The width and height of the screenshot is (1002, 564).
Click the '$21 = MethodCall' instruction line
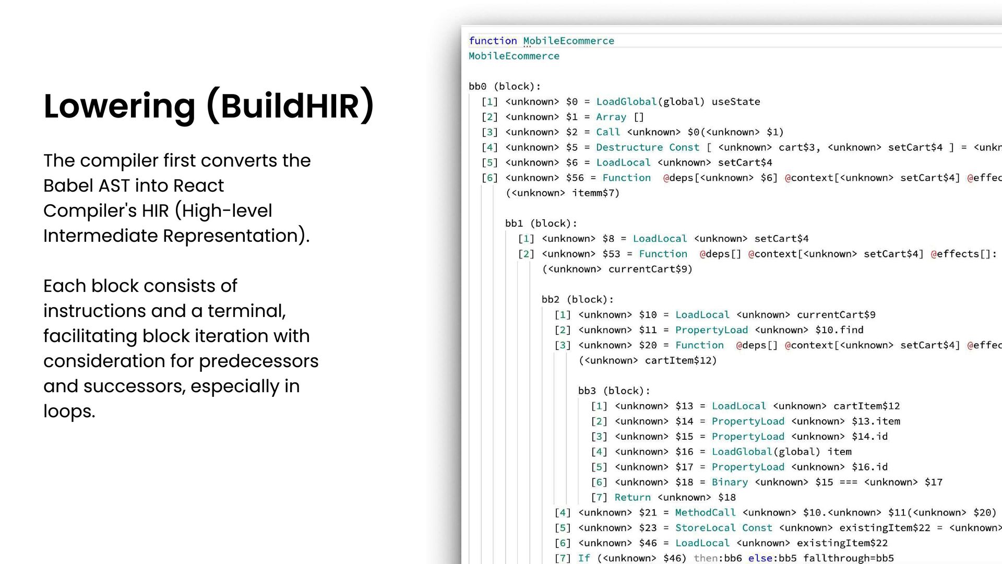point(776,512)
